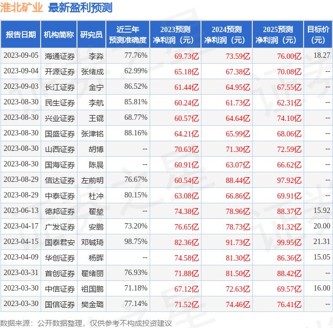Select the 华创证券 institution cell
Image resolution: width=333 pixels, height=328 pixels.
(60, 258)
